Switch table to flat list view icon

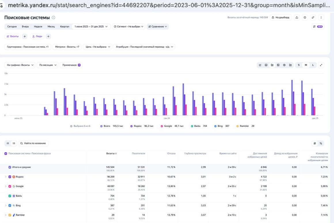8,143
